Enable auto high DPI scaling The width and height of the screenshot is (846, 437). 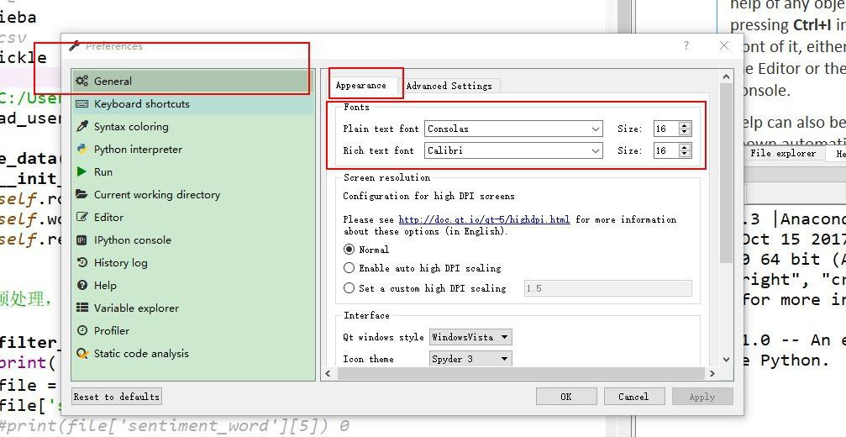tap(349, 268)
